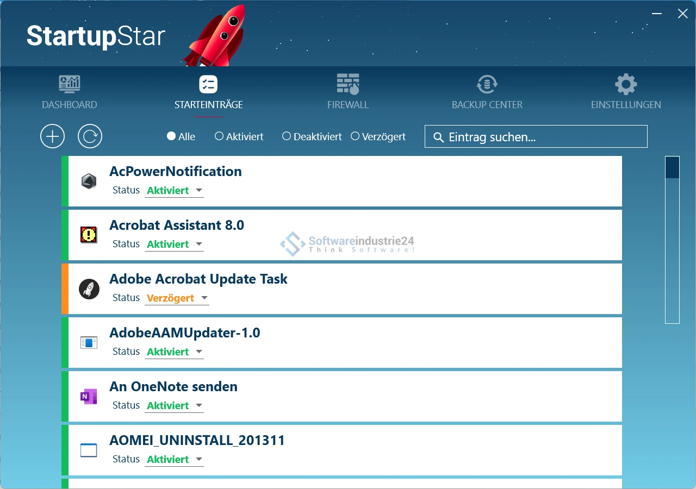Click the refresh list circular arrow icon
This screenshot has height=489, width=696.
90,136
